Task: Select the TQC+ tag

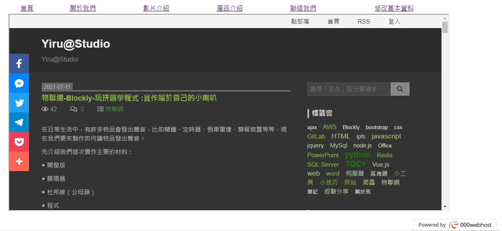Action: pyautogui.click(x=356, y=164)
